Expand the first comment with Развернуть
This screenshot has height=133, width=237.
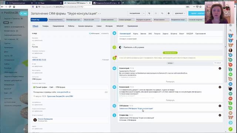pyautogui.click(x=170, y=82)
